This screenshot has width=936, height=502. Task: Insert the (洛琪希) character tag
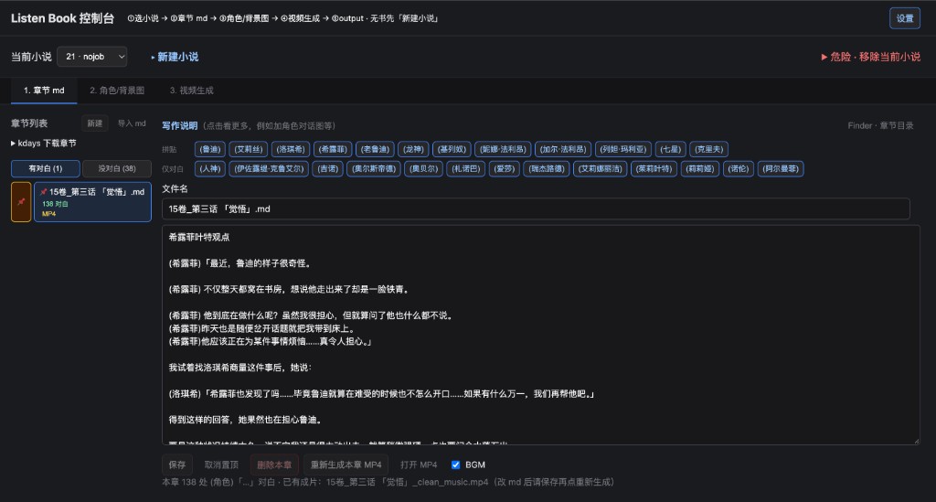click(291, 149)
